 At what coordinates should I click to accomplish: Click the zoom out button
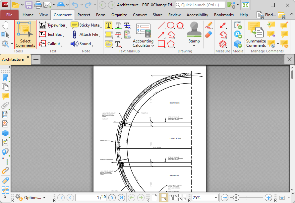pos(225,198)
